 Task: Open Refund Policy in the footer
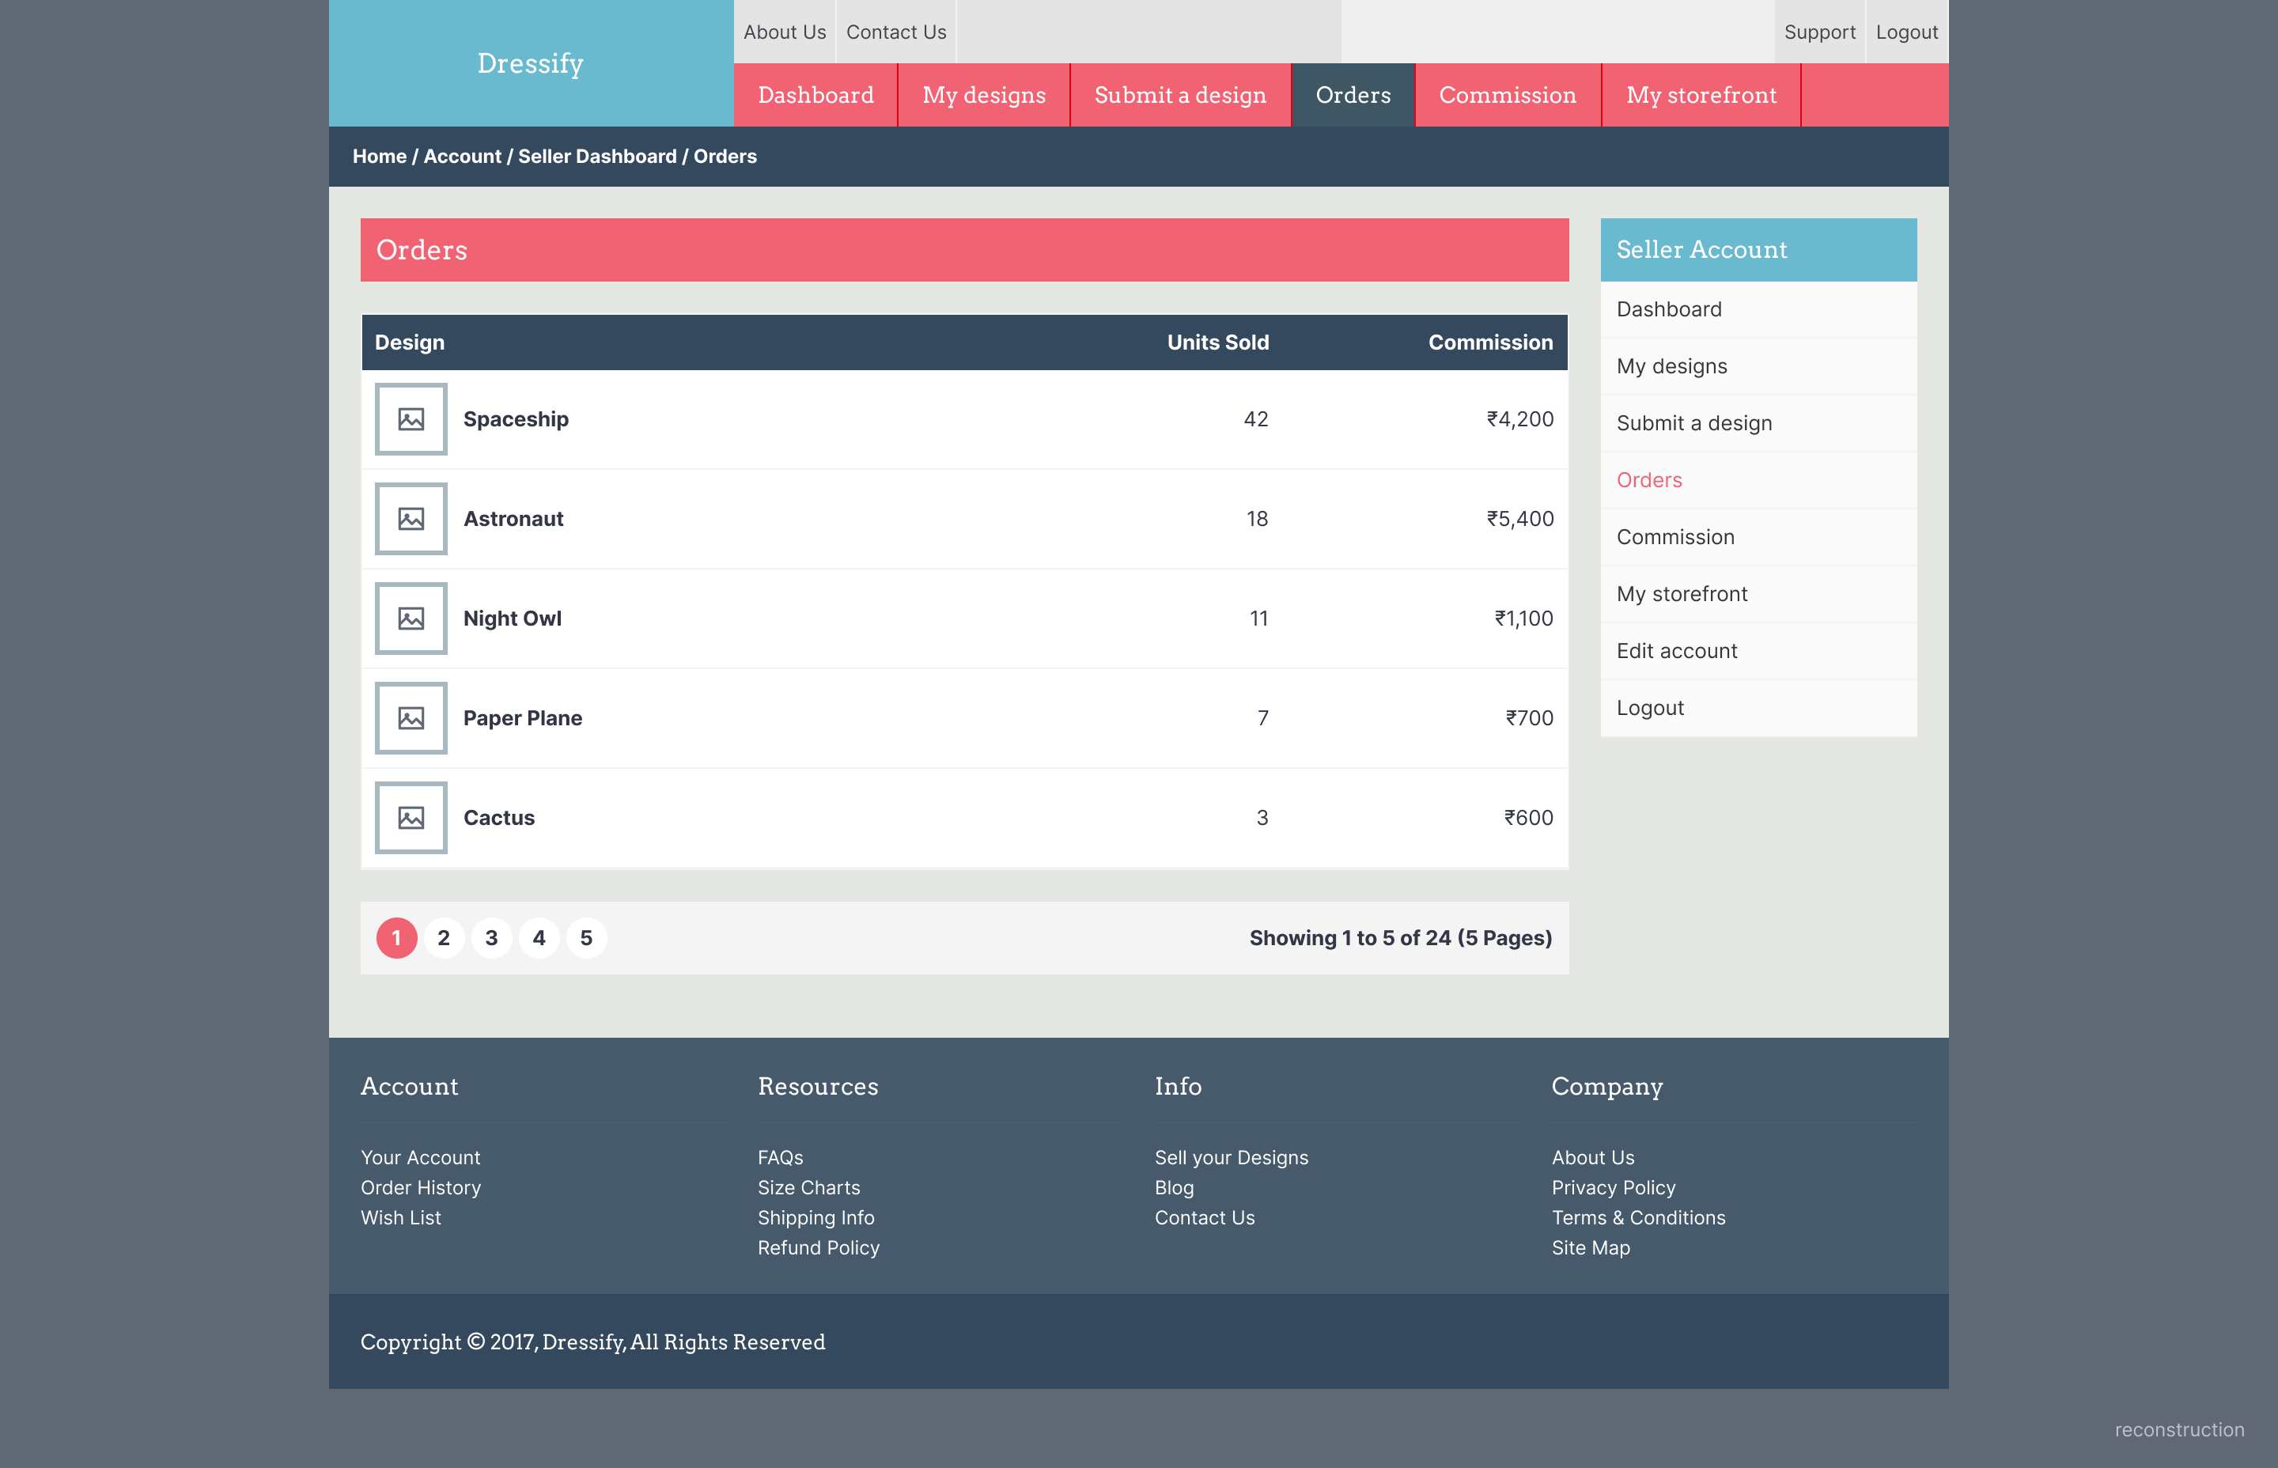pos(818,1248)
